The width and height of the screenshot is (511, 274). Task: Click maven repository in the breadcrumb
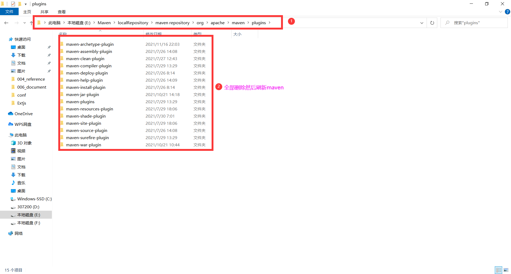172,23
